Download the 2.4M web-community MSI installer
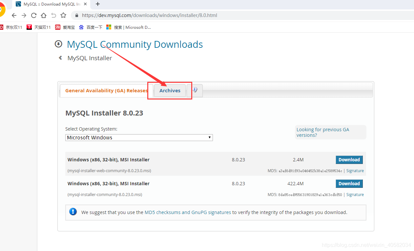Viewport: 414px width, 251px height. (x=349, y=160)
